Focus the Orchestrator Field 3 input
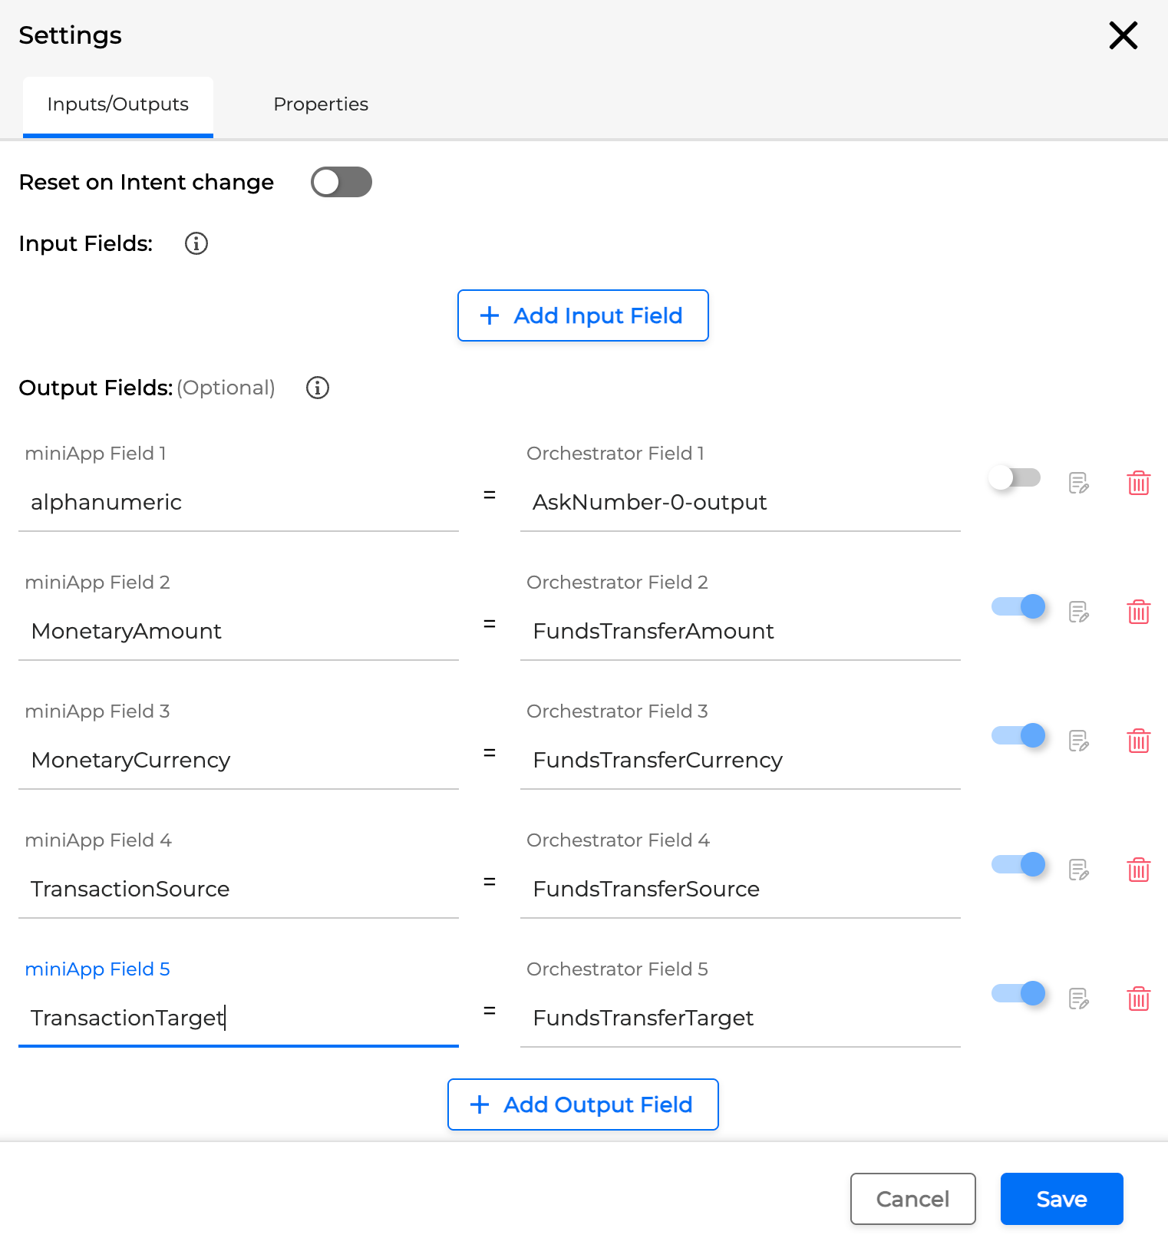1168x1248 pixels. coord(740,760)
